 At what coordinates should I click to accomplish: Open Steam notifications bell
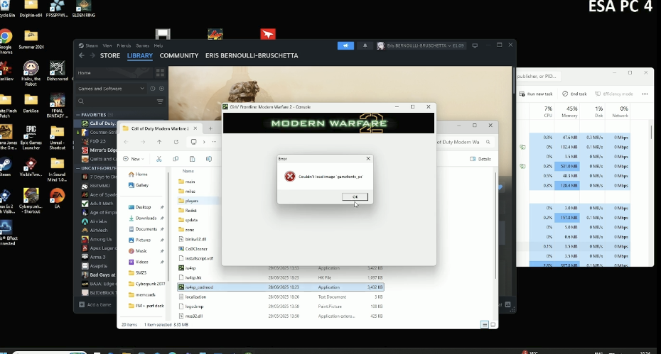click(x=365, y=45)
